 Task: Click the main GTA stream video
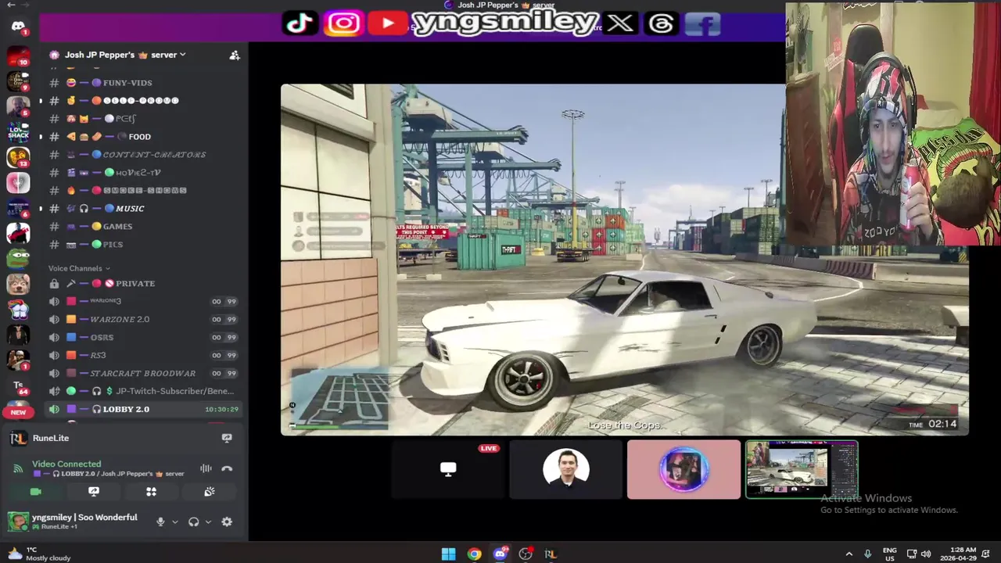(x=624, y=260)
